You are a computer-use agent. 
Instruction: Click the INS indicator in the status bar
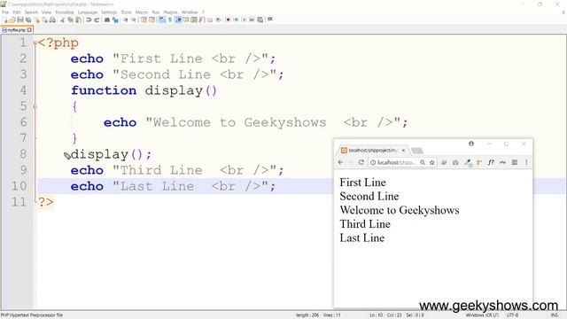coord(554,315)
